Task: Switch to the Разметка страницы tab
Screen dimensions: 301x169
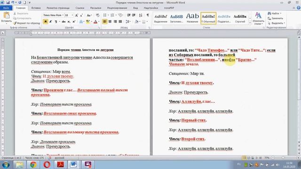Action: click(58, 8)
